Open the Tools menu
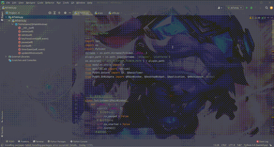The image size is (274, 147). 66,3
